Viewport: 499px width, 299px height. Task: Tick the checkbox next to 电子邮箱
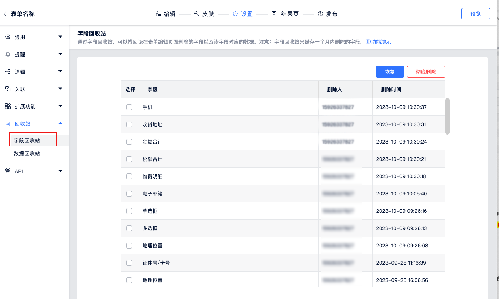tap(129, 194)
